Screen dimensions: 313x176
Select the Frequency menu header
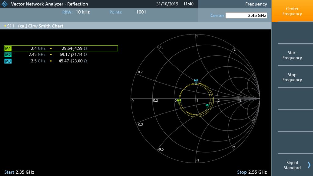(x=256, y=4)
